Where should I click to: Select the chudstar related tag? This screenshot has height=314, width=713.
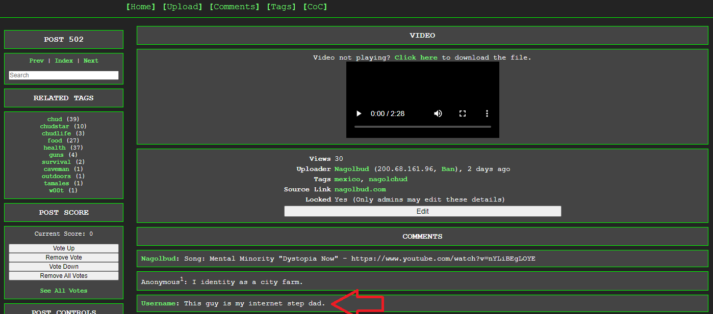[55, 126]
